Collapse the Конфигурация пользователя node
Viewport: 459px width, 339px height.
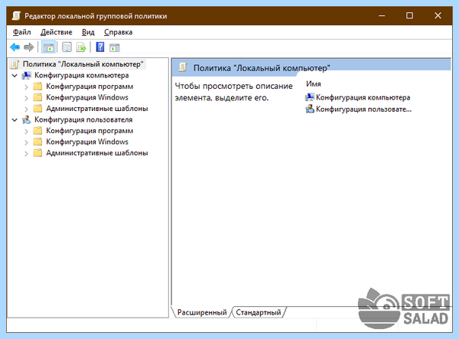(15, 119)
